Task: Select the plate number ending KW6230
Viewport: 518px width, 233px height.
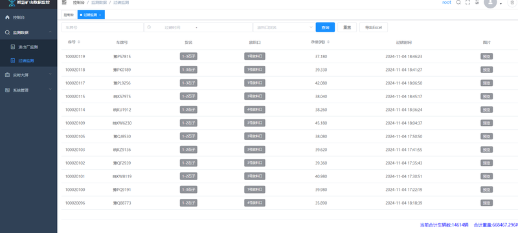Action: coord(122,123)
